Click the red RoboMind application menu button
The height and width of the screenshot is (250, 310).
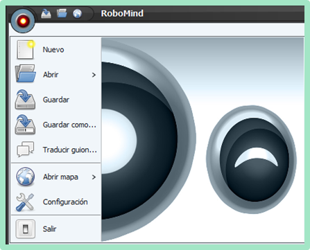[x=23, y=21]
